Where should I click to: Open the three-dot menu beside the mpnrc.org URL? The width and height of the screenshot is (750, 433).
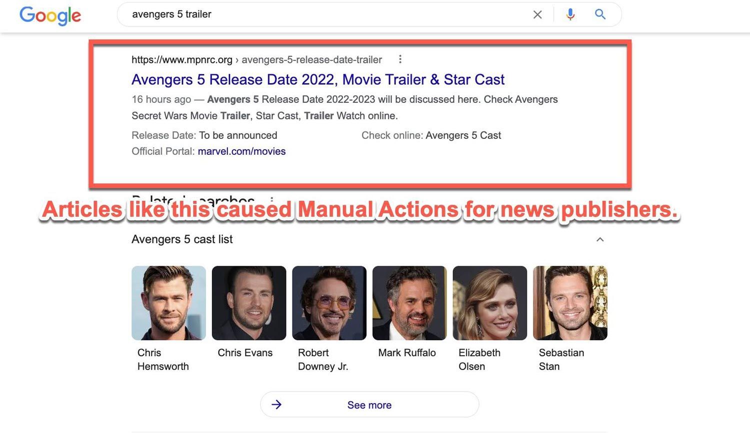[x=400, y=59]
